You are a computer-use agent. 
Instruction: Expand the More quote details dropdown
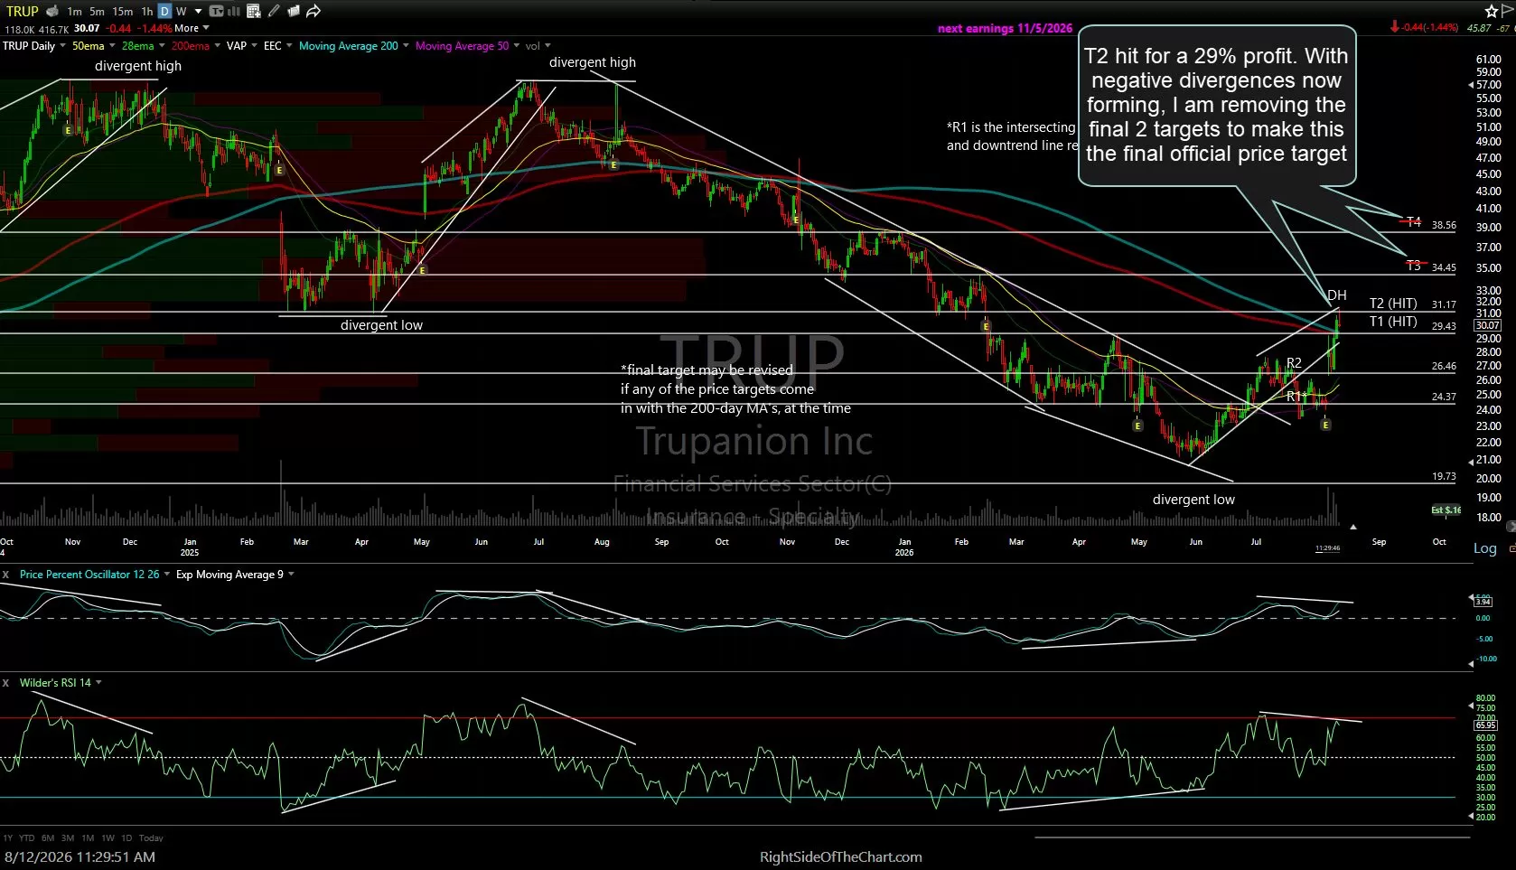[x=192, y=28]
